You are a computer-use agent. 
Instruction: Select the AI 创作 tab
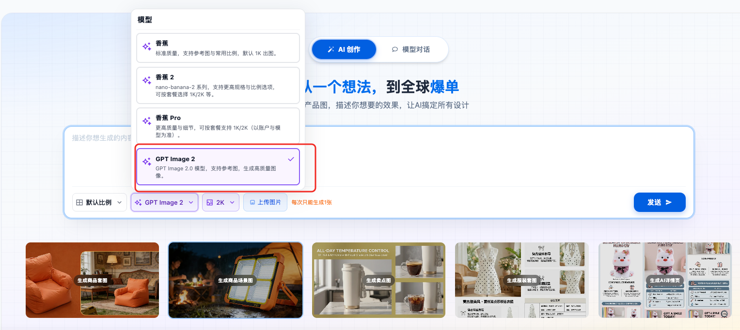point(344,49)
